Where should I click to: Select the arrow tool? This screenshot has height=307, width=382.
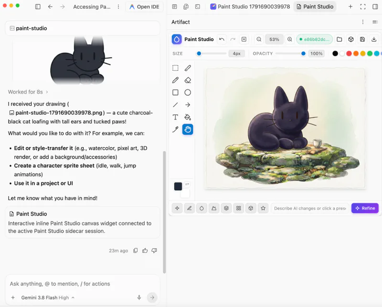(x=188, y=105)
